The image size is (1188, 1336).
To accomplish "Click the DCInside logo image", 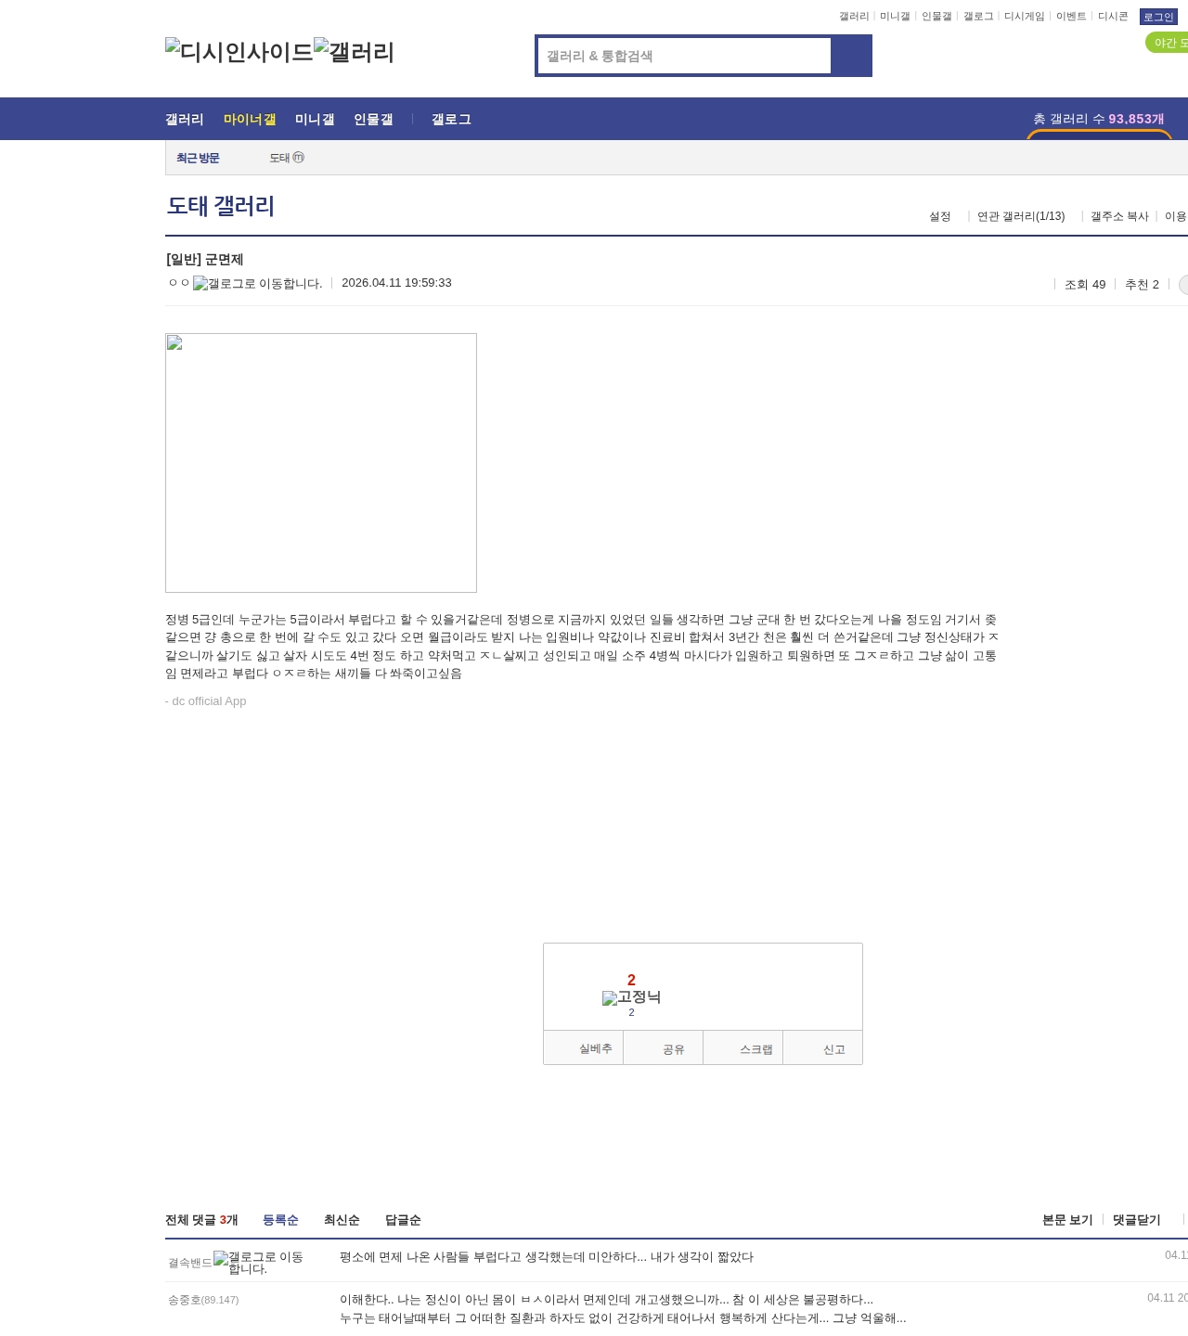I will coord(239,52).
